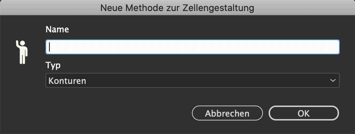Screen dimensions: 355x134
Task: Cancel the dialog with Abbrechen
Action: [227, 113]
